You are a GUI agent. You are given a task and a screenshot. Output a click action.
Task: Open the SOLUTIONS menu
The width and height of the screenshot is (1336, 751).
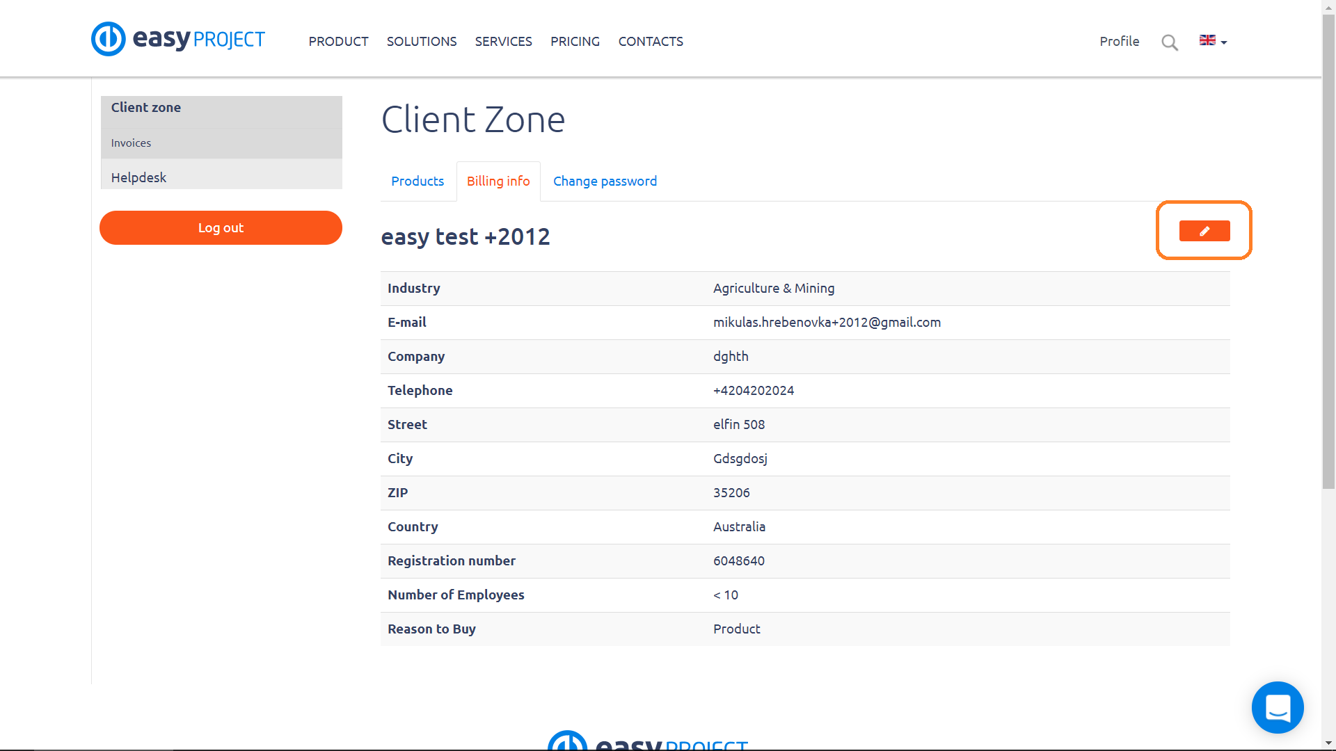(x=422, y=42)
